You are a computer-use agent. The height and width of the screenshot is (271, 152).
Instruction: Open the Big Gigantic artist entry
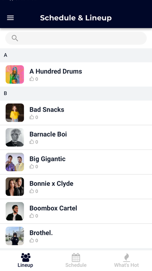click(76, 162)
